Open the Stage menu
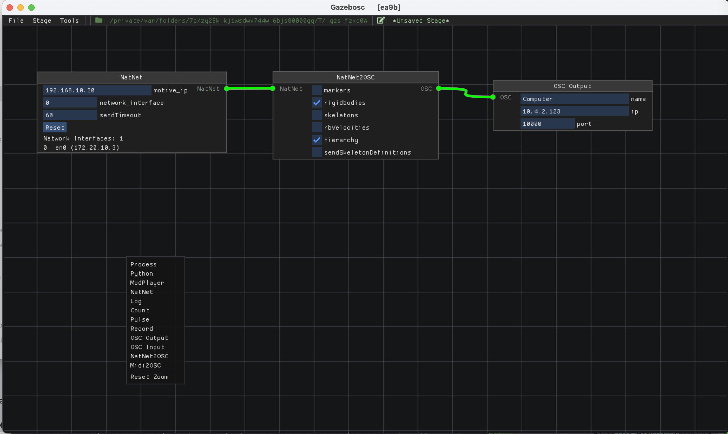 [42, 21]
